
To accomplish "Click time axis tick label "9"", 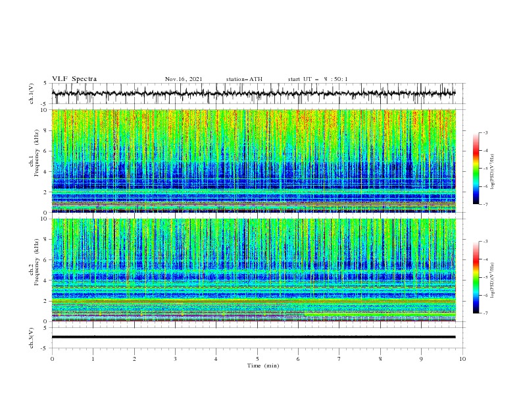I will click(421, 359).
